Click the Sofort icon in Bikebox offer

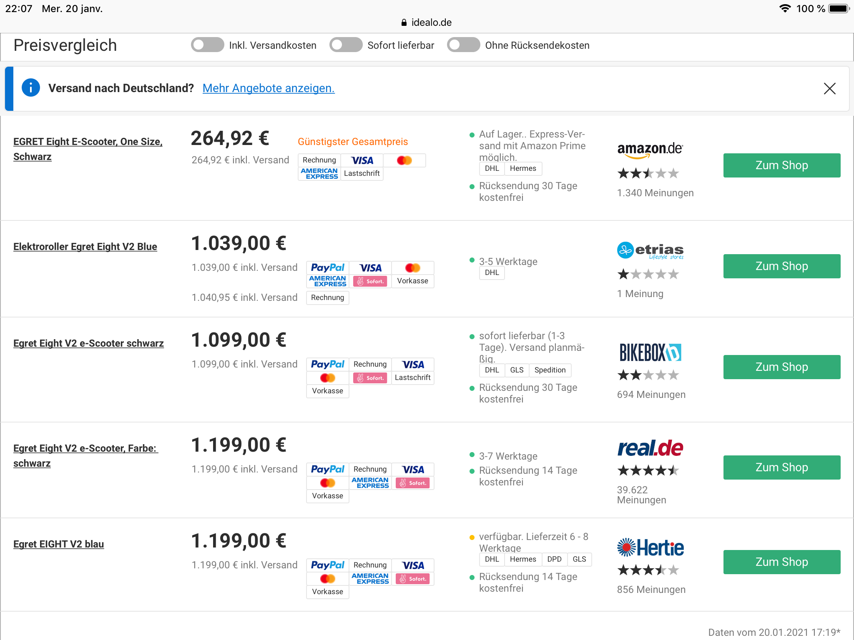tap(370, 378)
